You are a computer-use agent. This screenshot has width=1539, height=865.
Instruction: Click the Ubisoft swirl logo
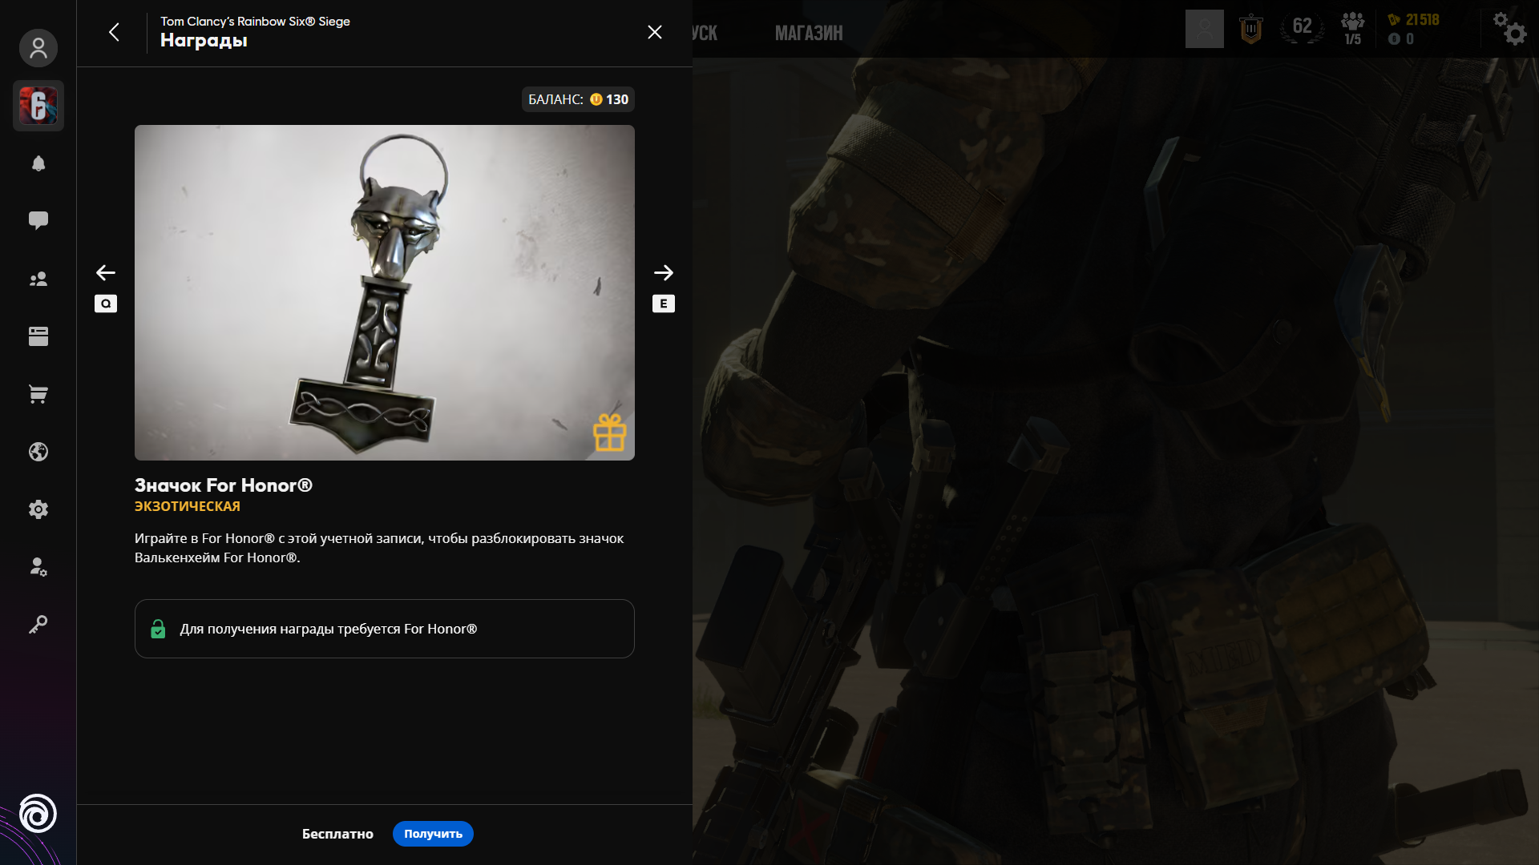click(38, 814)
